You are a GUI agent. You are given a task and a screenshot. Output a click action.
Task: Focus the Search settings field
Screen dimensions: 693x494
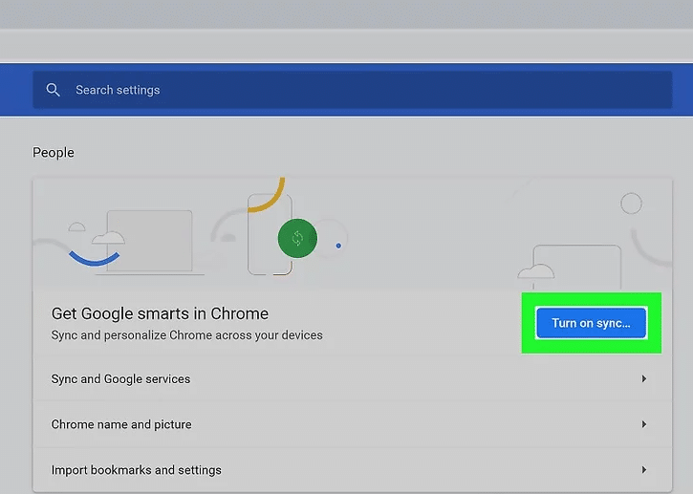353,90
